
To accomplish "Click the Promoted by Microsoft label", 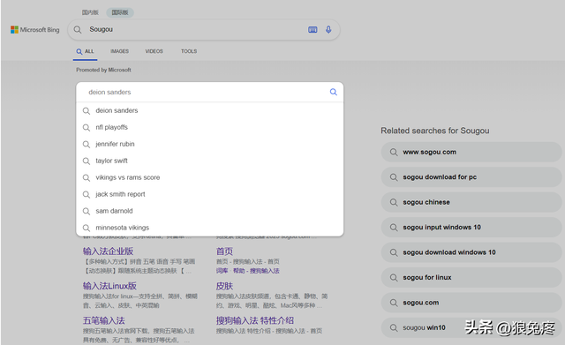I will 103,70.
